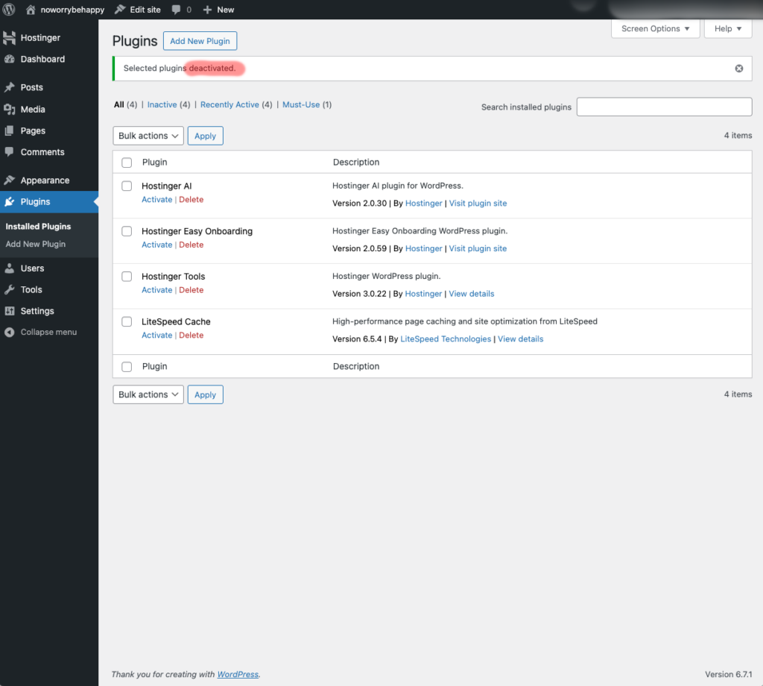Viewport: 763px width, 686px height.
Task: Delete the Hostinger AI plugin
Action: tap(191, 199)
